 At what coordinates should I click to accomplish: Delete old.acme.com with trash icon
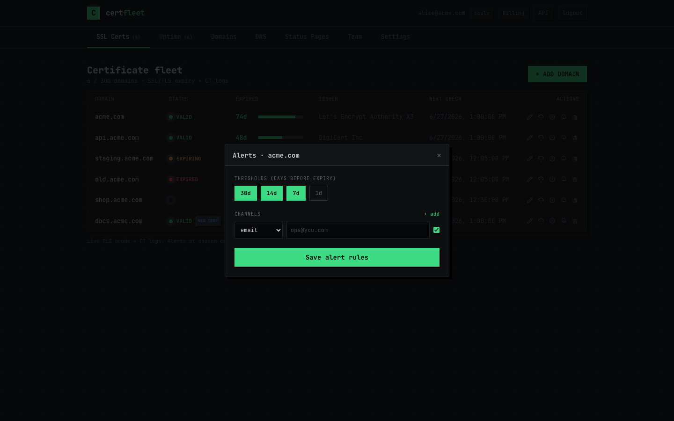coord(575,179)
